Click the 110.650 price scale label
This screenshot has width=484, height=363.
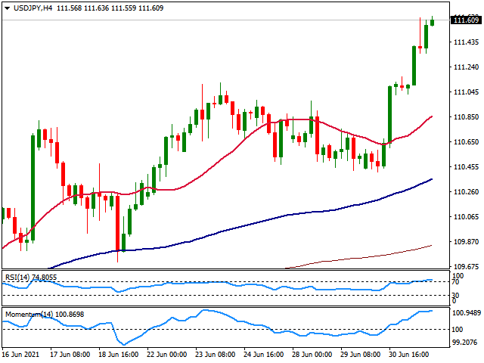pyautogui.click(x=466, y=142)
